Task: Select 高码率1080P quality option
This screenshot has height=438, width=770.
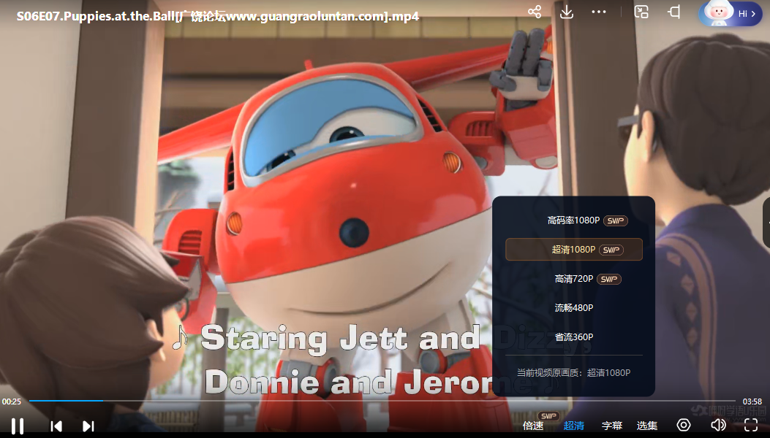Action: click(573, 220)
